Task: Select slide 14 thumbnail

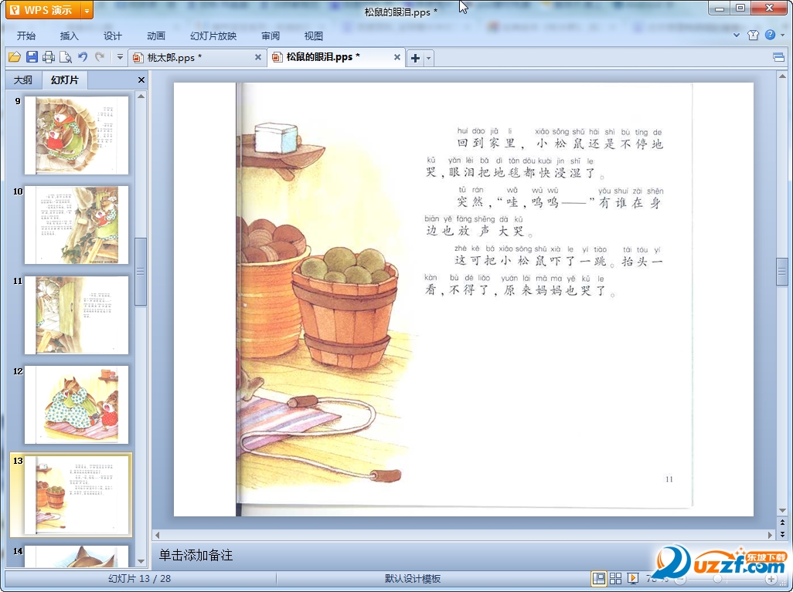Action: (77, 556)
